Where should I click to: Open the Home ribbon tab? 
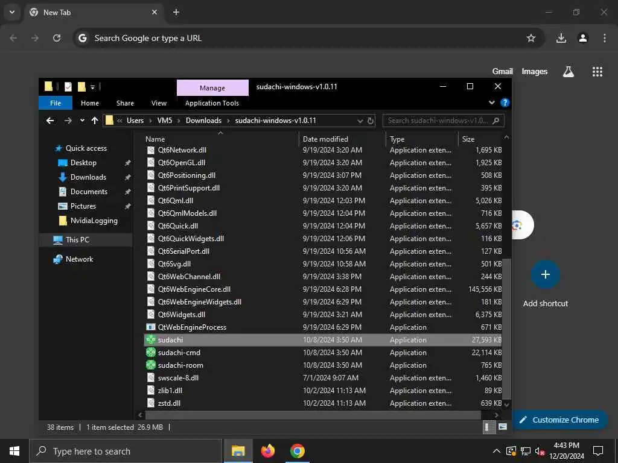[x=90, y=103]
